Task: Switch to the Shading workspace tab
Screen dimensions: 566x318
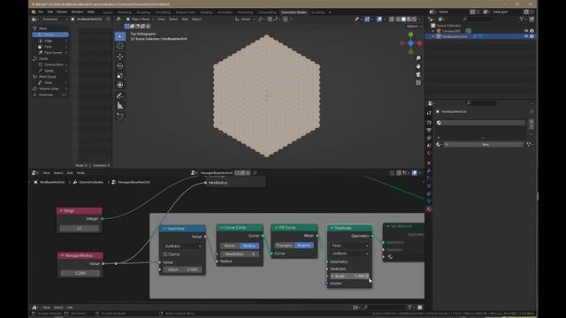Action: pos(206,12)
